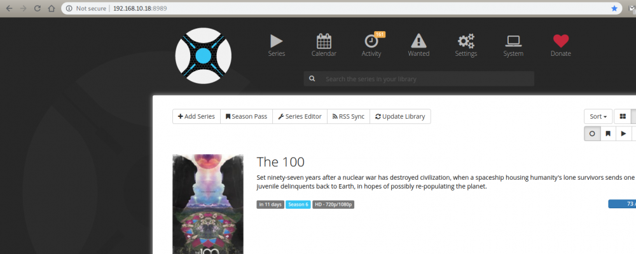Click the search magnifier icon
Viewport: 636px width, 254px height.
coord(312,79)
